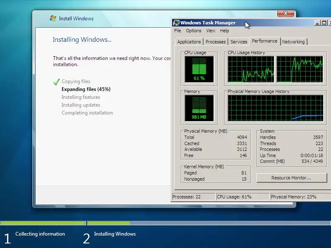
Task: Click the right CPU usage history graph
Action: tap(300, 69)
